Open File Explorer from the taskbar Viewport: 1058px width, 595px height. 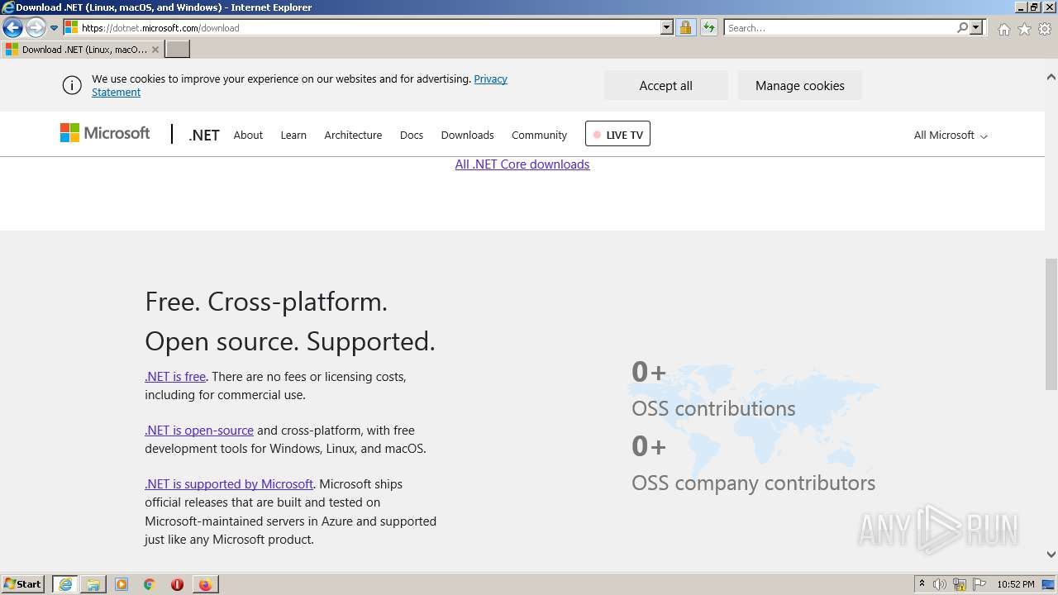93,584
